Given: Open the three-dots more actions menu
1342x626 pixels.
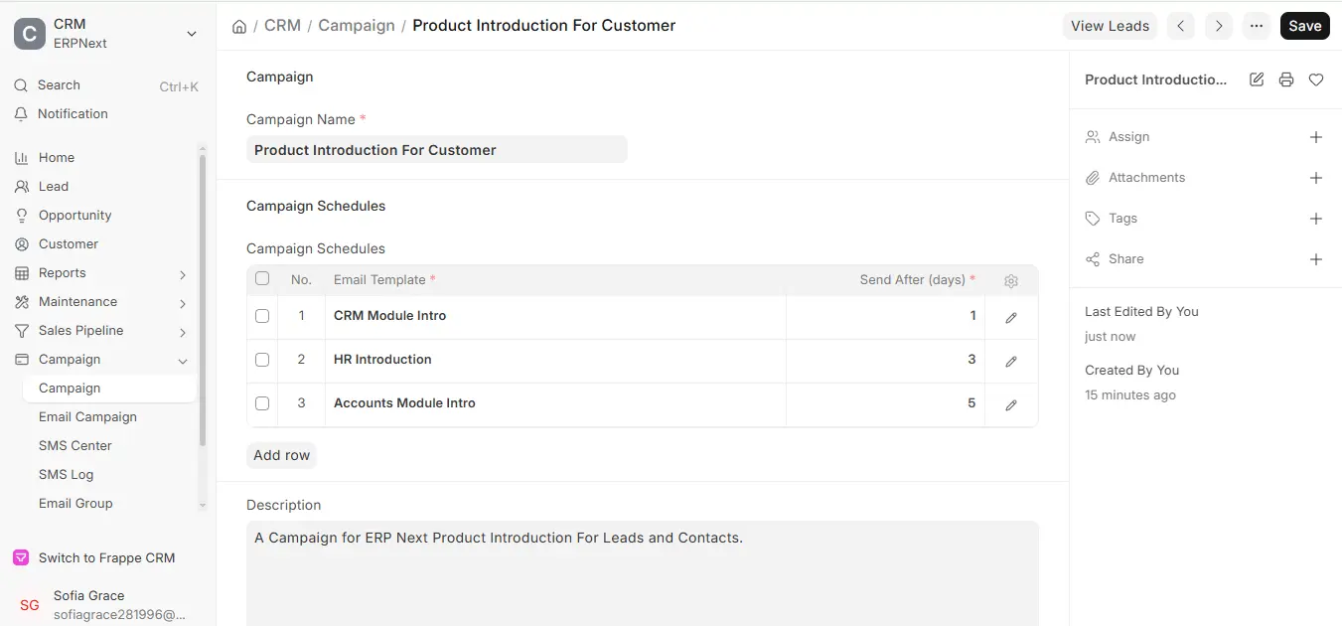Looking at the screenshot, I should [x=1257, y=26].
